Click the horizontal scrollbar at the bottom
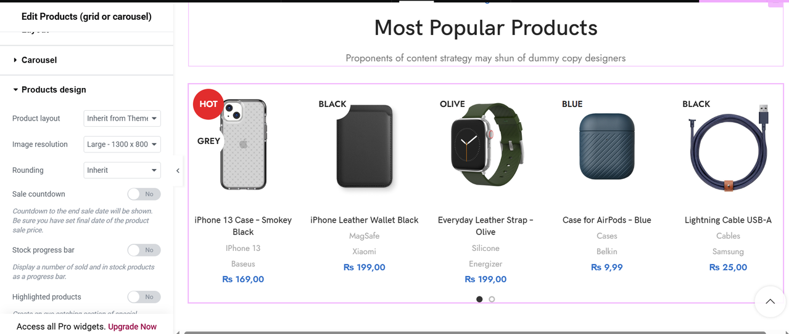The width and height of the screenshot is (789, 334). [475, 332]
